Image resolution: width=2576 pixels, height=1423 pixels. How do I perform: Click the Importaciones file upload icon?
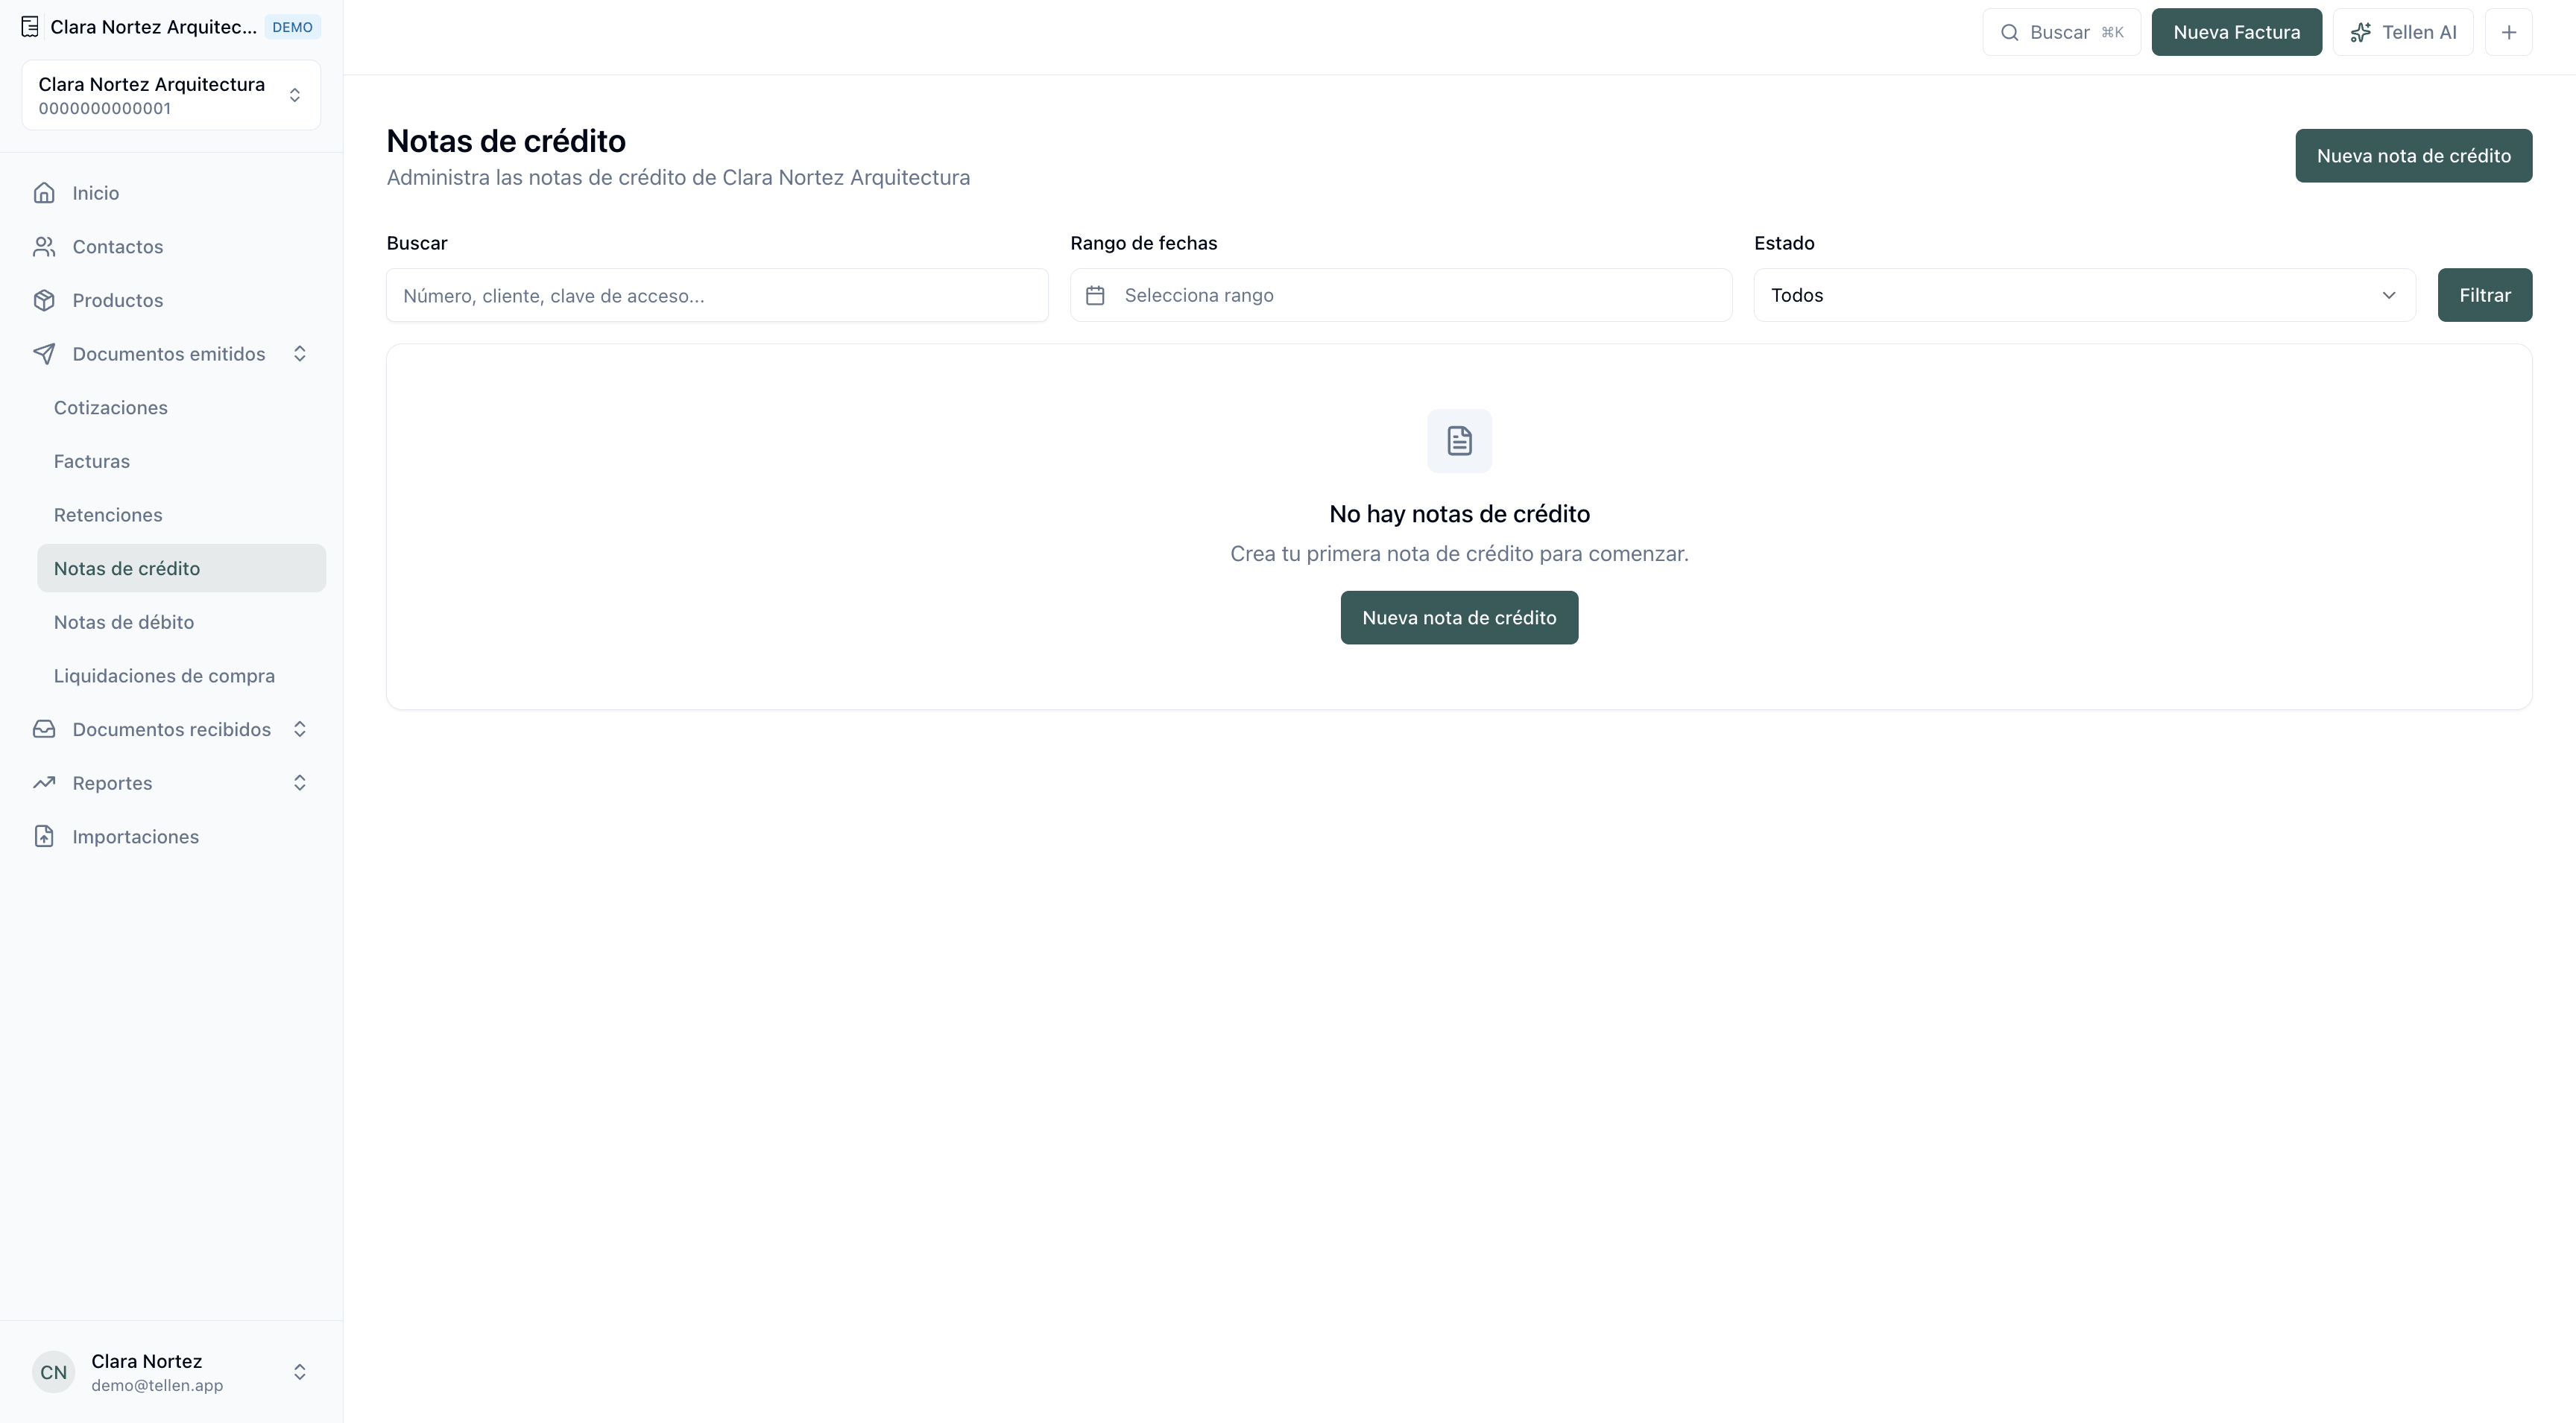44,837
